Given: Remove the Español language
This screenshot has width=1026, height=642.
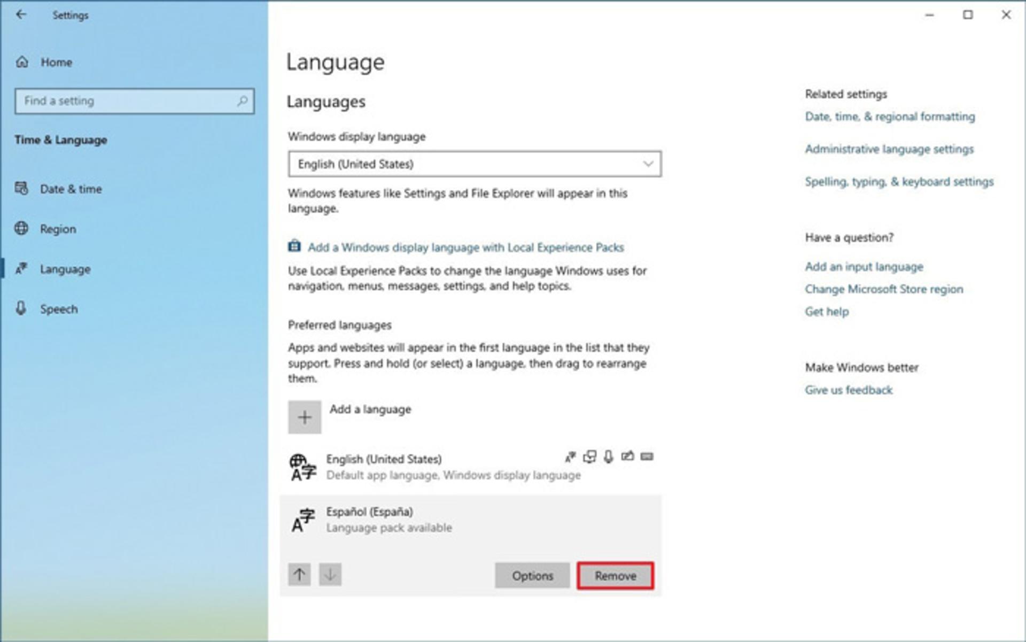Looking at the screenshot, I should pyautogui.click(x=615, y=576).
